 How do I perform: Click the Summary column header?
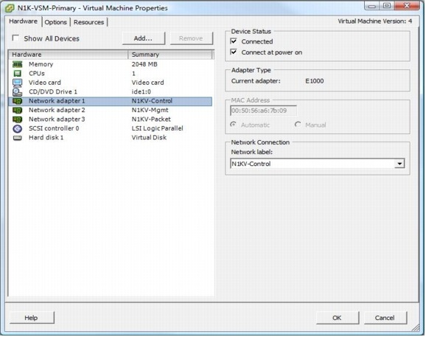click(x=170, y=55)
